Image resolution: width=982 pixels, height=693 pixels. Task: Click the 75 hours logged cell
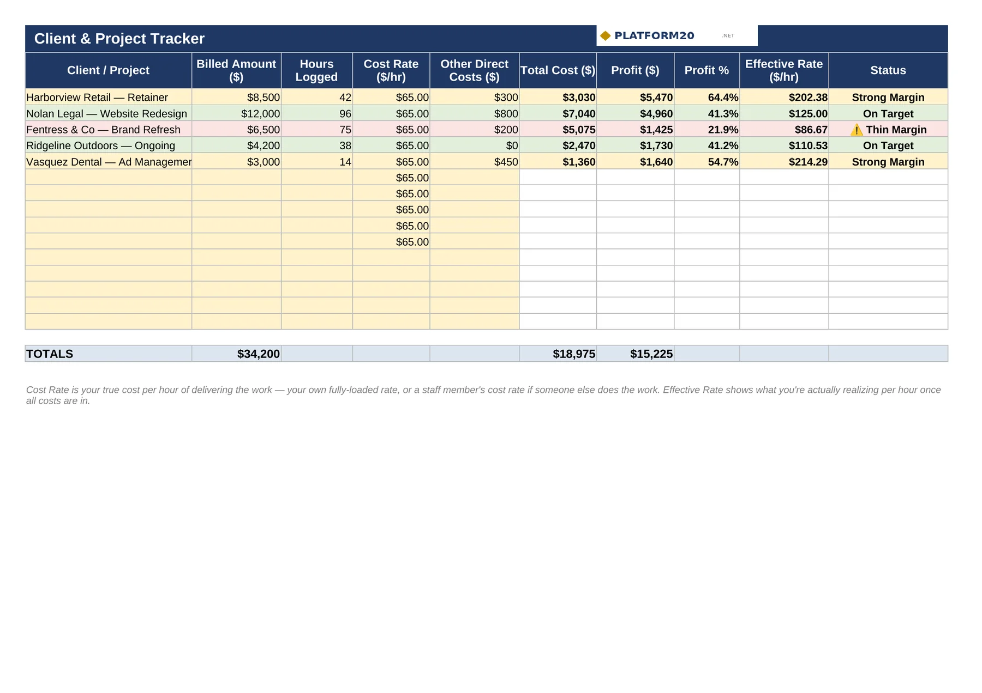[316, 129]
